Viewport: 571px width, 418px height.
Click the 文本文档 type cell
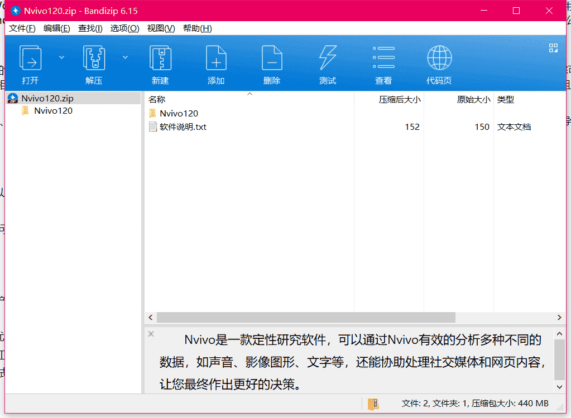pyautogui.click(x=514, y=127)
